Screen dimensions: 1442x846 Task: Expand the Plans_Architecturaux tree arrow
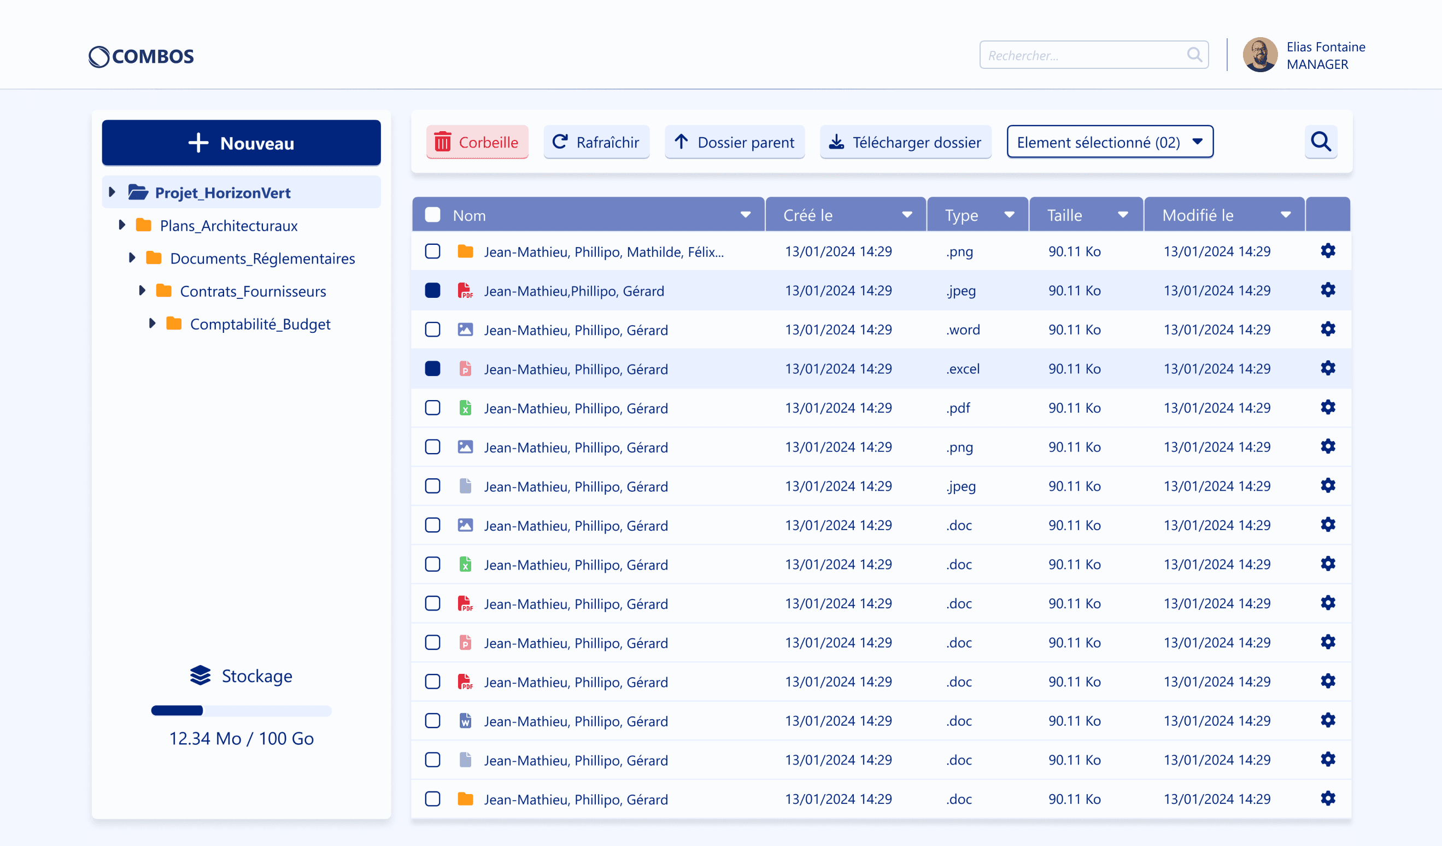pyautogui.click(x=122, y=225)
